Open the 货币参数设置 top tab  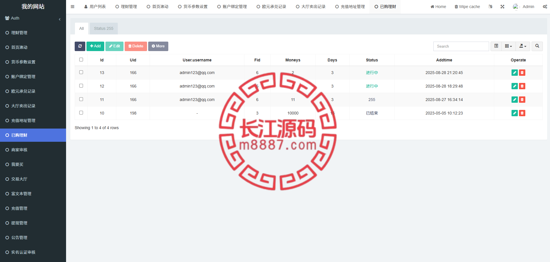click(x=193, y=7)
